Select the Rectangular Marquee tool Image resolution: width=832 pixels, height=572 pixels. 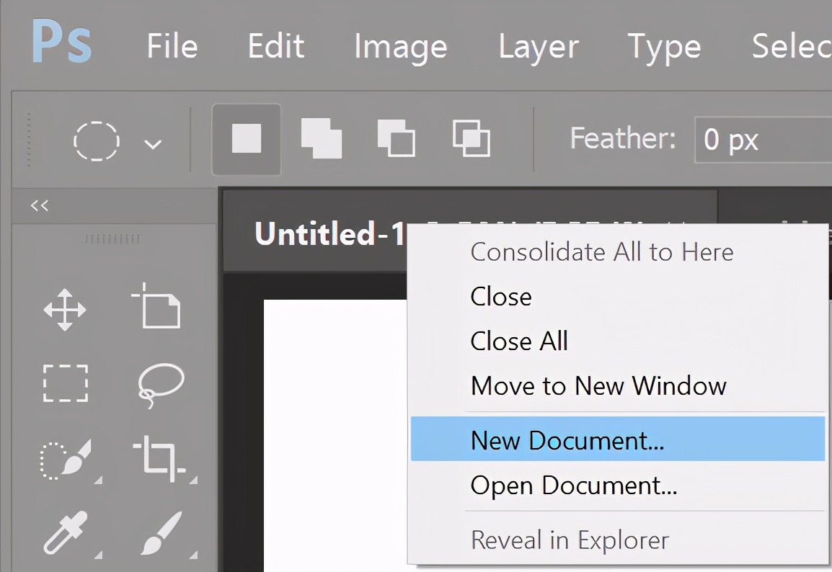pyautogui.click(x=64, y=384)
